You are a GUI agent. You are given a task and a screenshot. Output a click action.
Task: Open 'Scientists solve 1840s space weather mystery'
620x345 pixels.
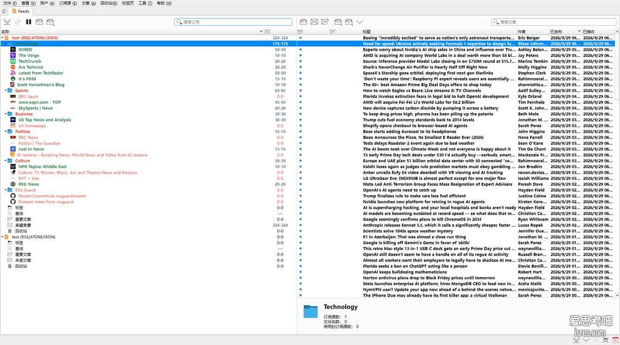tap(408, 231)
